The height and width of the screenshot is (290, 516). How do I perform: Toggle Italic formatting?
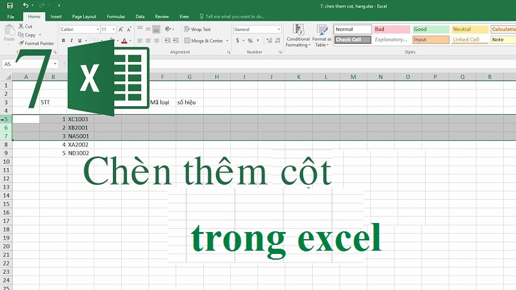click(x=72, y=41)
